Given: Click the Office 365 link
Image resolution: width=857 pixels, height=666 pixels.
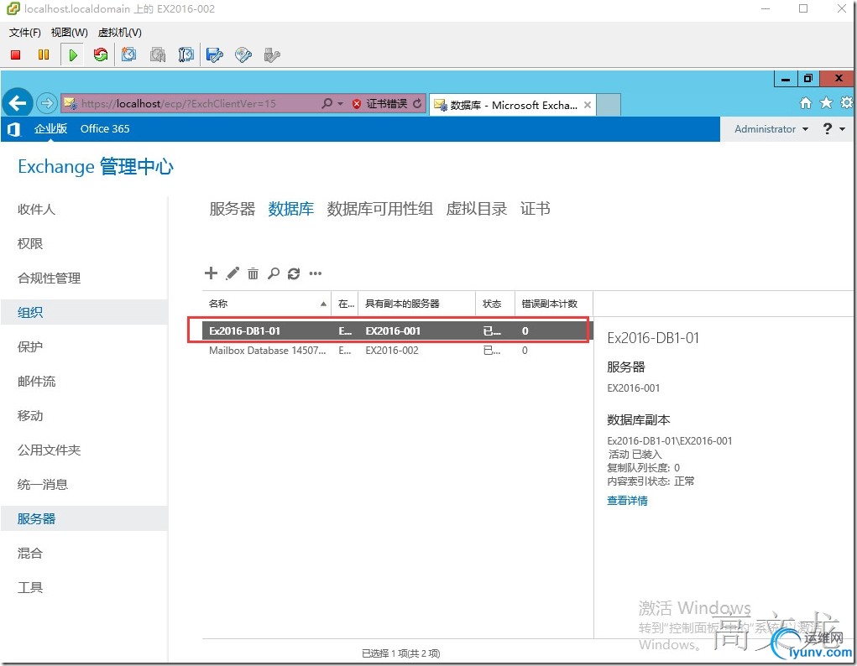Looking at the screenshot, I should (x=105, y=129).
